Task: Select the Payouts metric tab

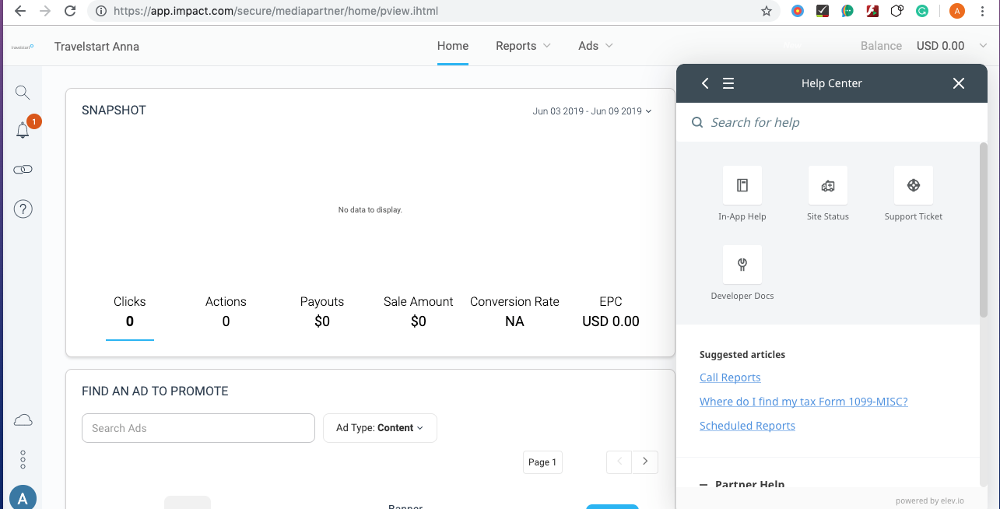Action: 322,311
